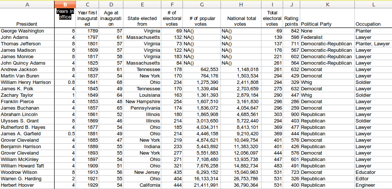Select the column K header

[x=327, y=4]
